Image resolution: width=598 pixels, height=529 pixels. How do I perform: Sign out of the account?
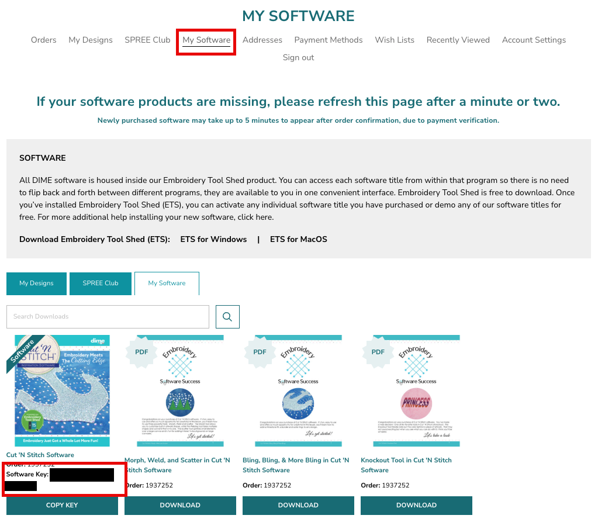pos(298,58)
